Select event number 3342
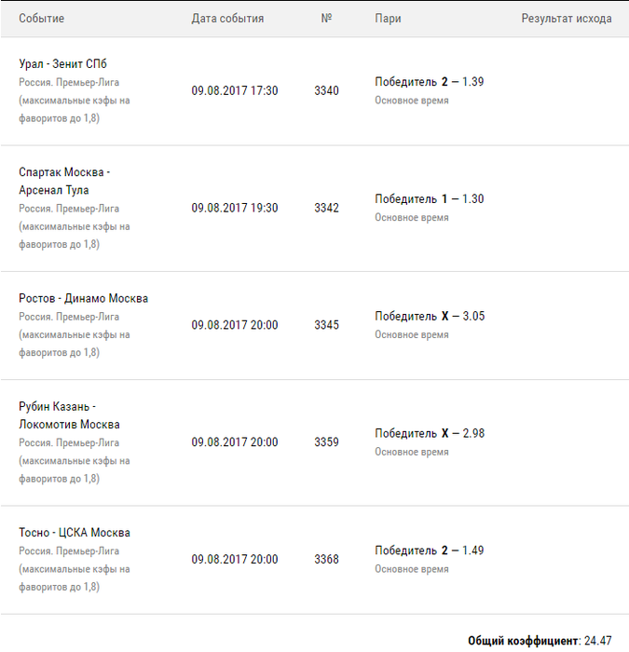Viewport: 629px width, 652px height. click(326, 209)
